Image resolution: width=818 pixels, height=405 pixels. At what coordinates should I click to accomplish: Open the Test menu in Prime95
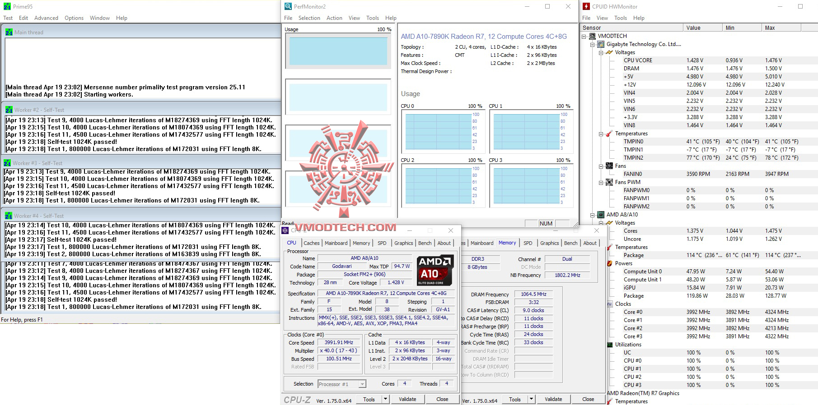[8, 18]
